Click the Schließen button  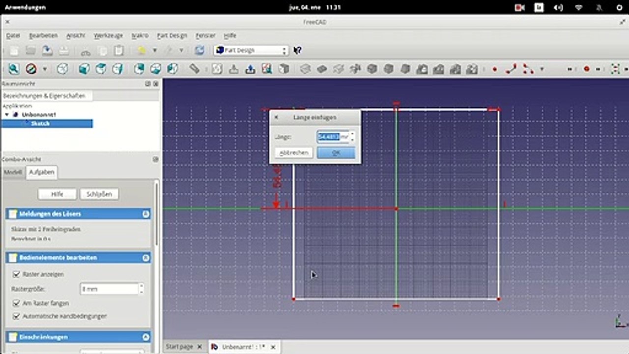coord(99,194)
